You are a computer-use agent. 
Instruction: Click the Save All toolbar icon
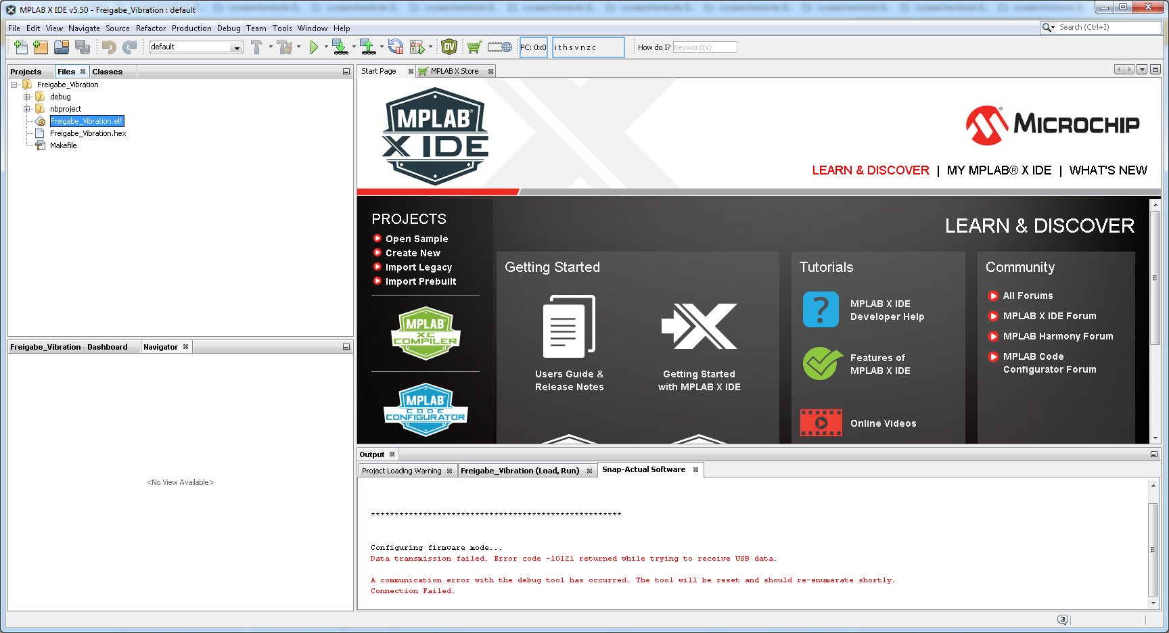coord(83,47)
